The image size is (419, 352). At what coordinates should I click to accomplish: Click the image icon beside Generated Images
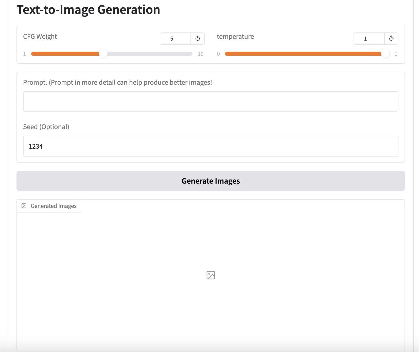tap(24, 206)
